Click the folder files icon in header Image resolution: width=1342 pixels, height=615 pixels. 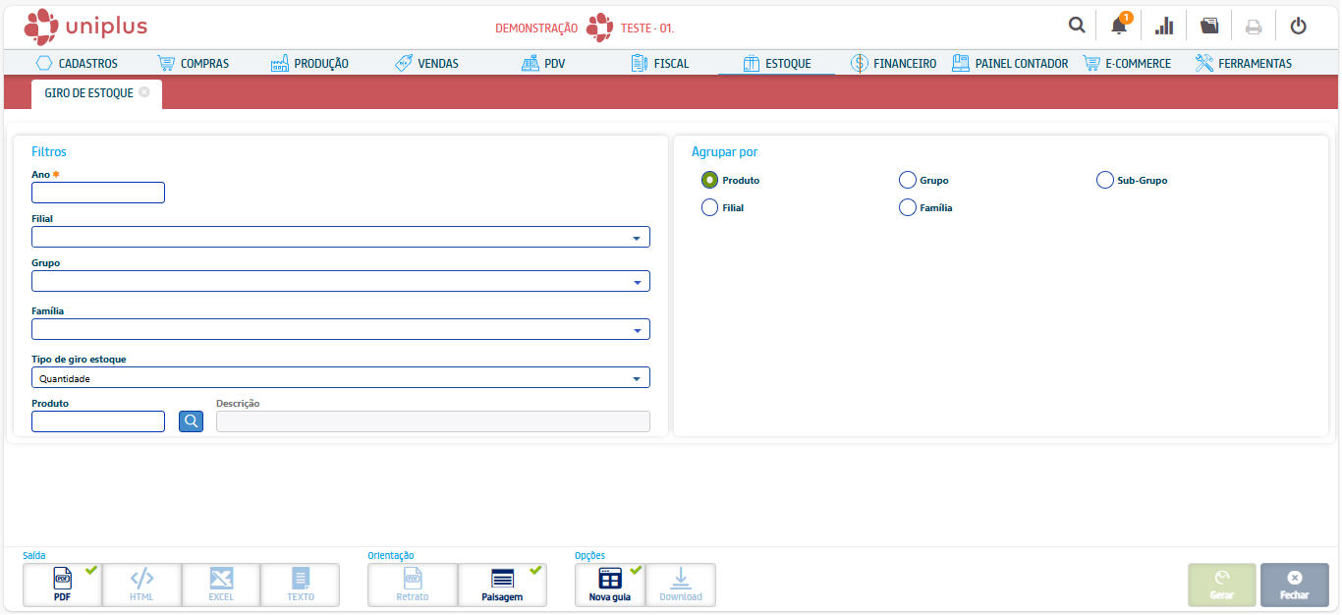[1209, 26]
